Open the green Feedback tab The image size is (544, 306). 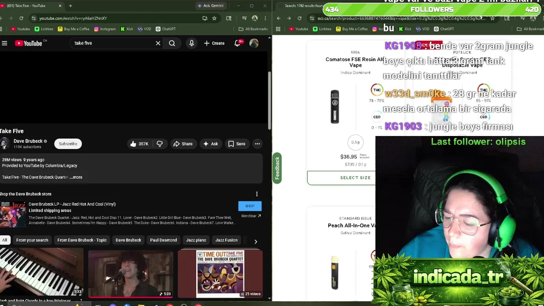(277, 168)
